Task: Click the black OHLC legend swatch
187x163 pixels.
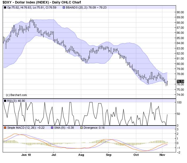Action: 5,7
